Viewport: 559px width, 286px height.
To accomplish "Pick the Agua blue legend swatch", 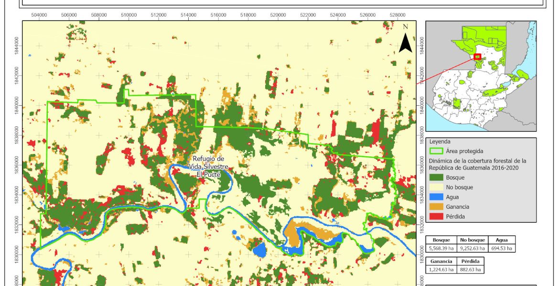I will (436, 197).
